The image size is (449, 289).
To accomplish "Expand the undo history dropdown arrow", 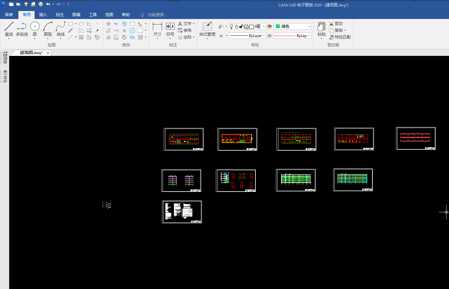I will (53, 4).
